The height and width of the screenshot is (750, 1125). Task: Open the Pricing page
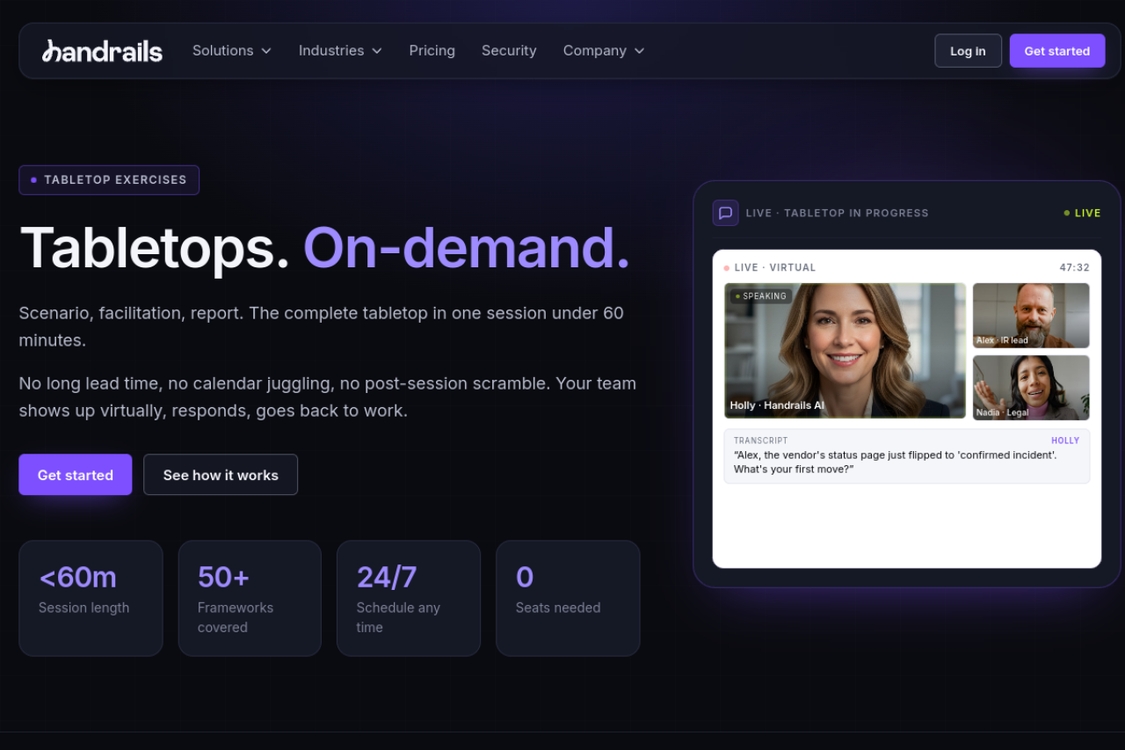(432, 51)
